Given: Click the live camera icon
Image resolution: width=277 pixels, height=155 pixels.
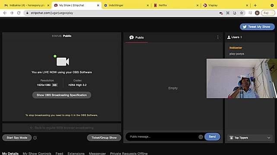Looking at the screenshot, I should [63, 62].
